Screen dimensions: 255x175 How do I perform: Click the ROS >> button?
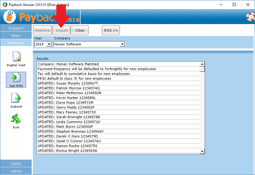point(111,30)
